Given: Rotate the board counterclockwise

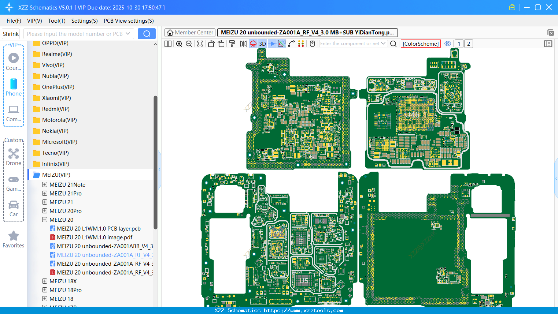Looking at the screenshot, I should click(211, 44).
